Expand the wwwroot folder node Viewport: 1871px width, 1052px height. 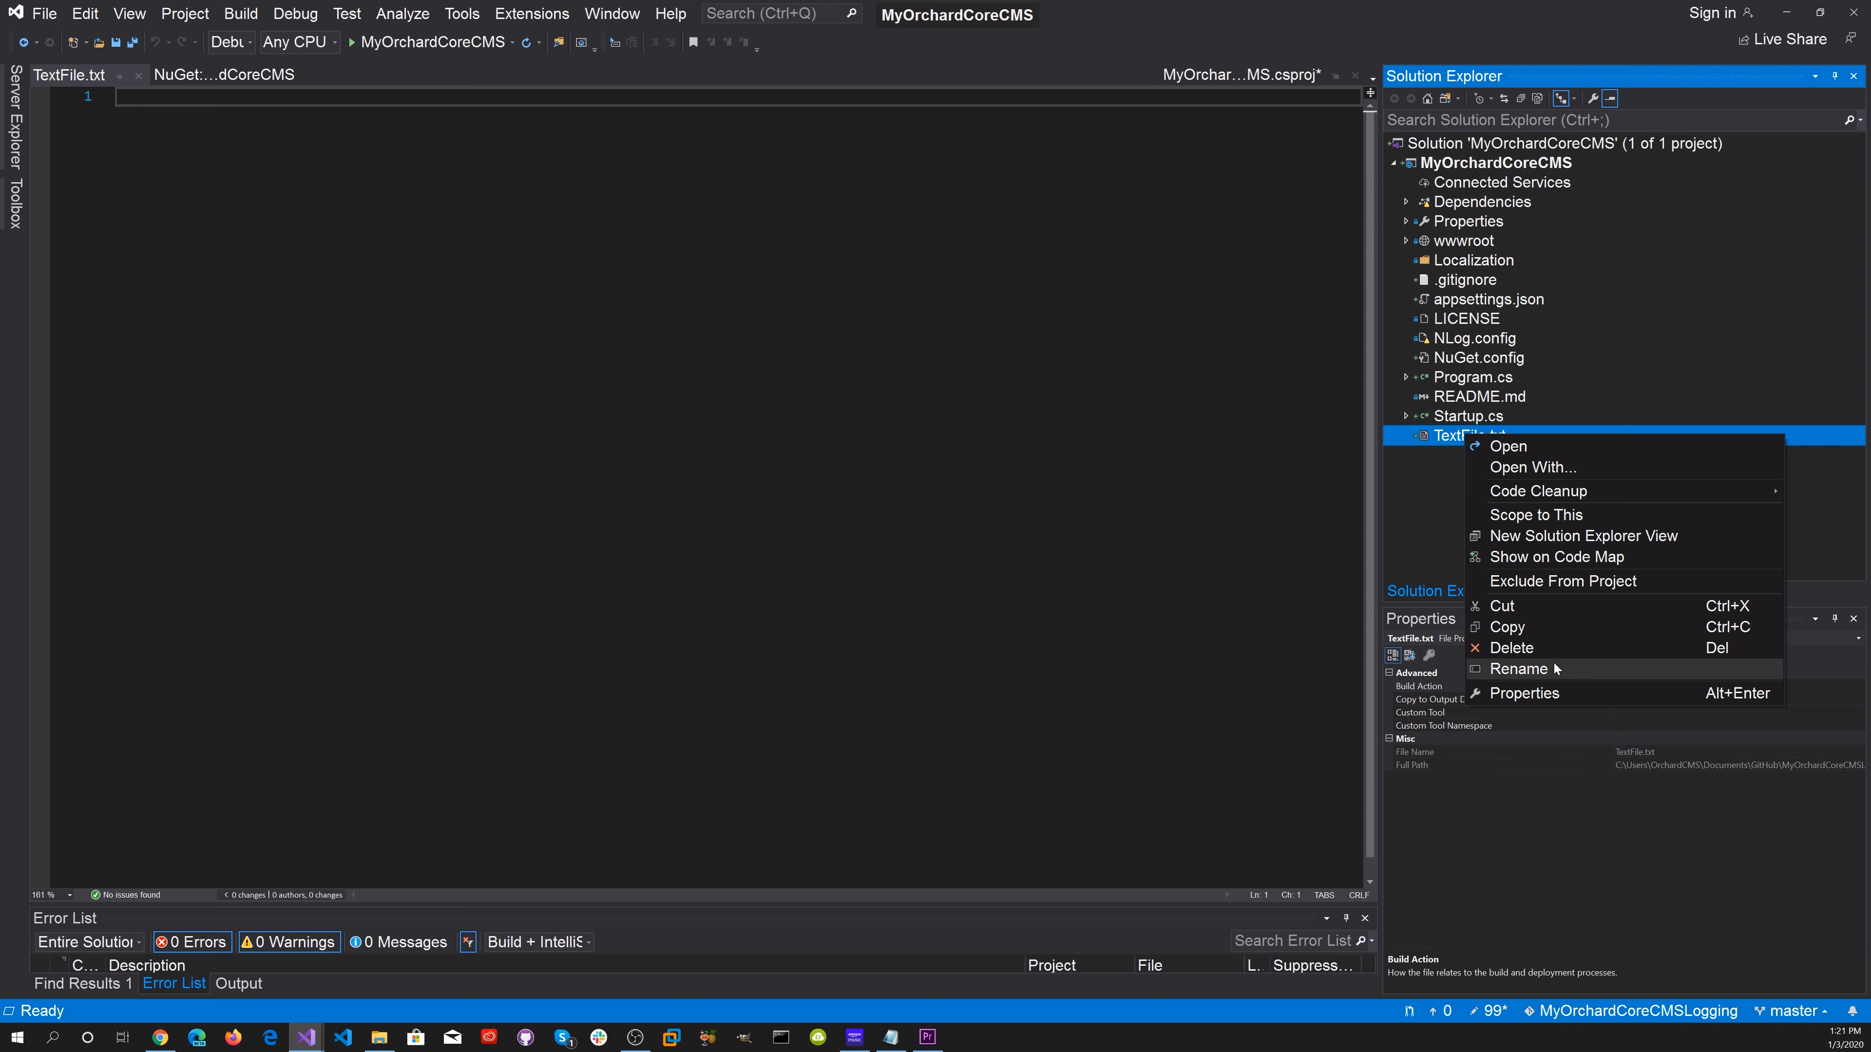(x=1406, y=240)
